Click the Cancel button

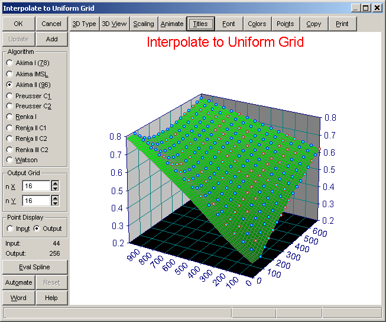tap(51, 24)
